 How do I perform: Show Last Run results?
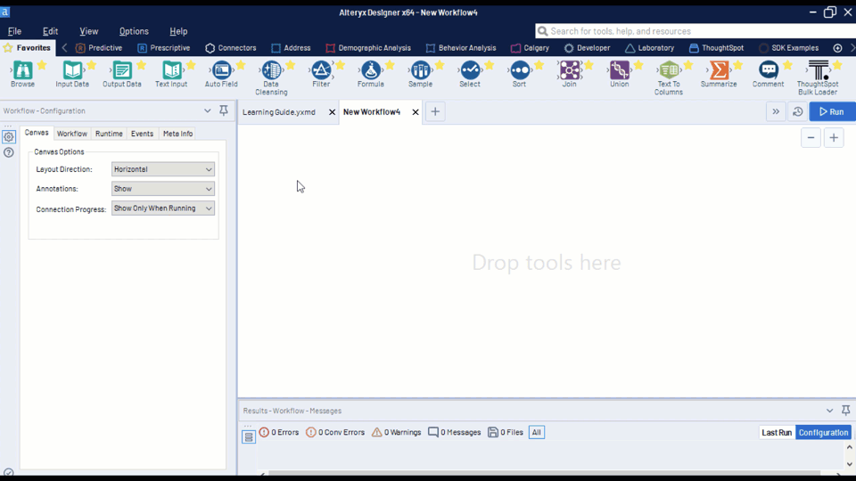[x=777, y=433]
